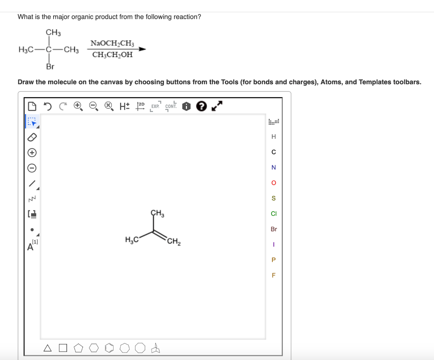Enter fullscreen sketcher mode
This screenshot has height=360, width=434.
point(217,106)
